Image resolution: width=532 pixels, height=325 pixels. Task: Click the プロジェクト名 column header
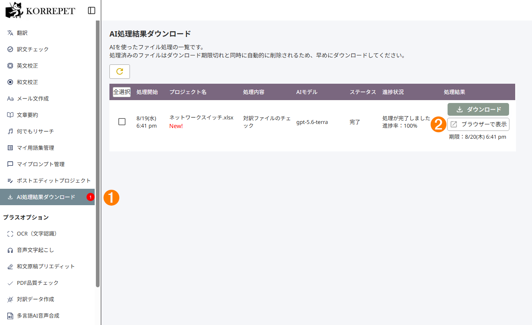tap(188, 92)
